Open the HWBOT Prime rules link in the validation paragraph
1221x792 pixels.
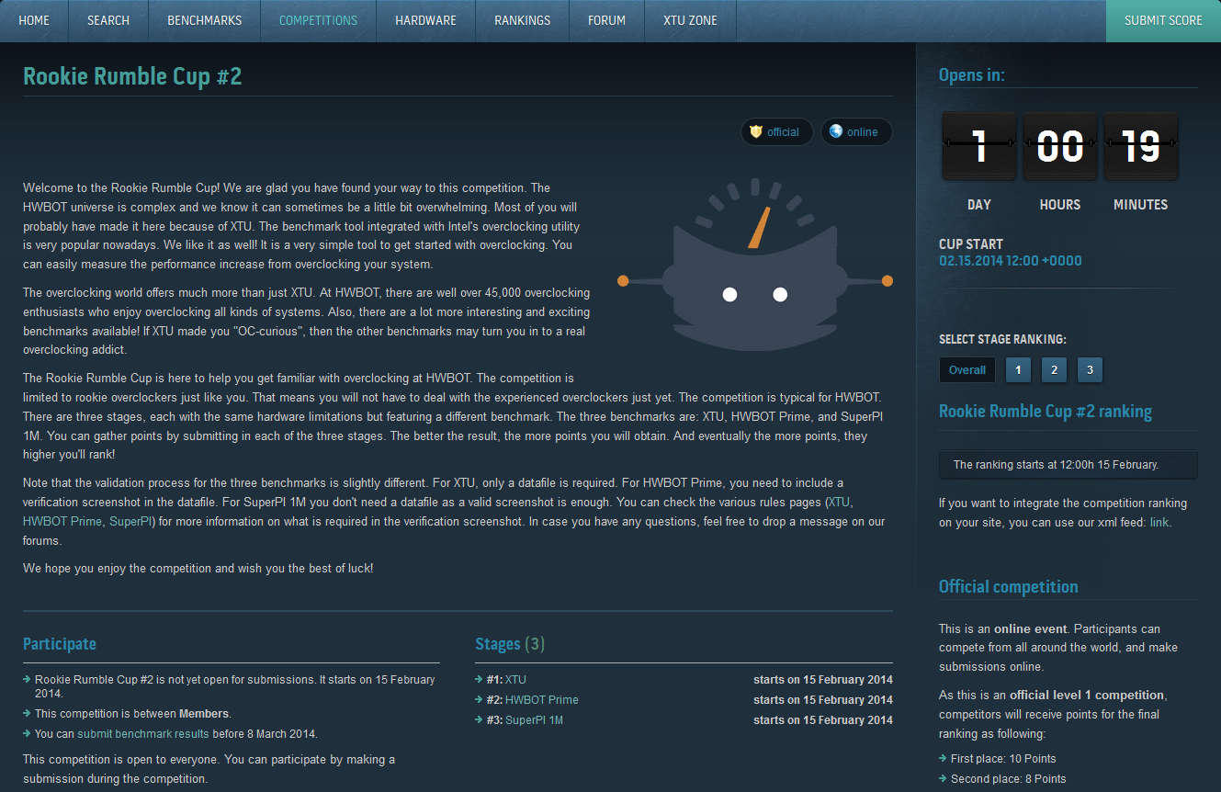pyautogui.click(x=62, y=522)
